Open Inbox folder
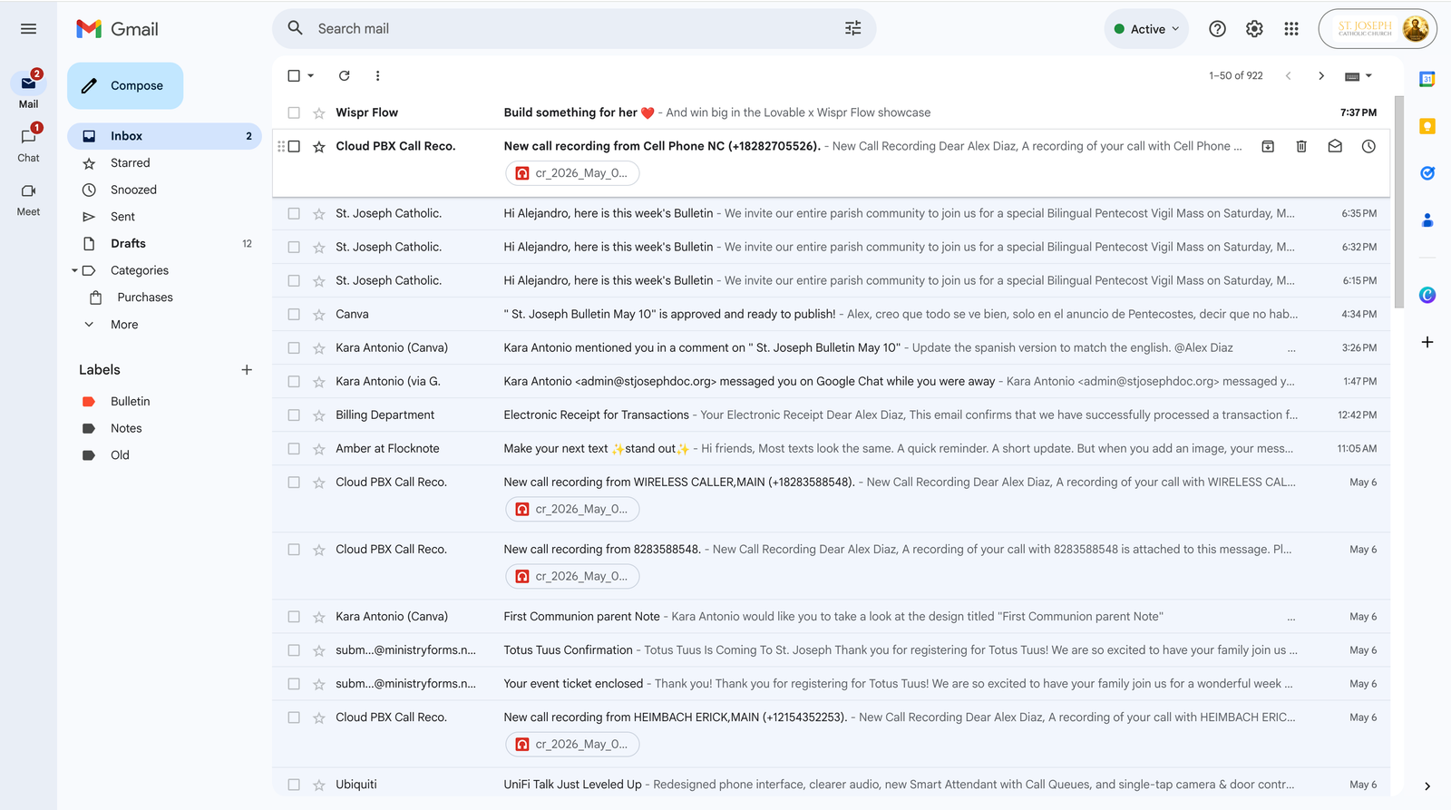Screen dimensions: 1451x810 point(164,136)
